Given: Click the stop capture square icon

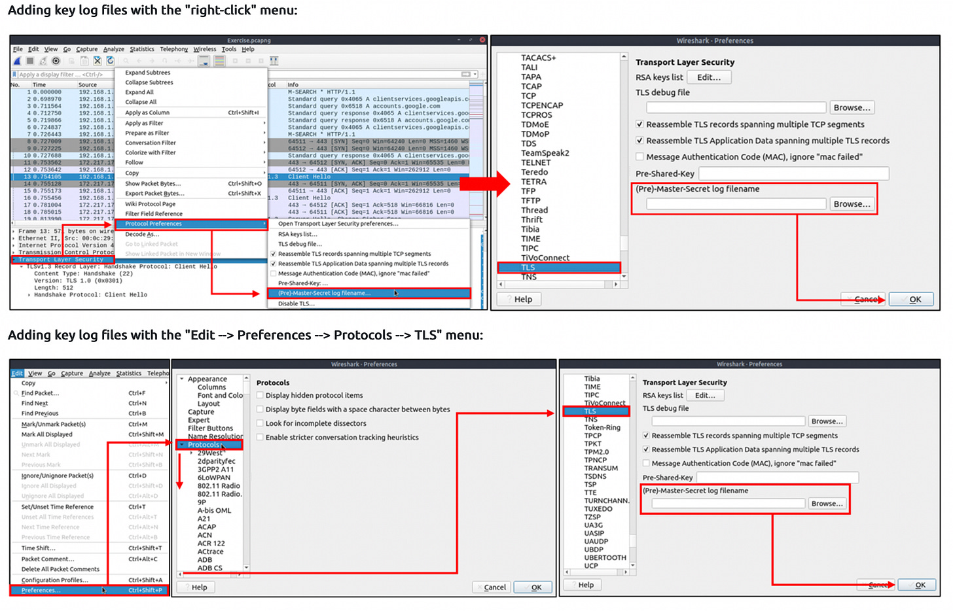Looking at the screenshot, I should (x=30, y=61).
